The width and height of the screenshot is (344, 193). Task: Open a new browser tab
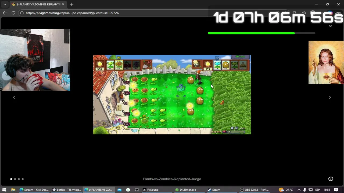click(71, 4)
